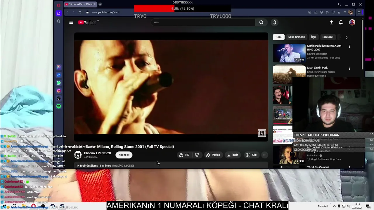
Task: Open the YouTube upload/create icon
Action: [331, 22]
